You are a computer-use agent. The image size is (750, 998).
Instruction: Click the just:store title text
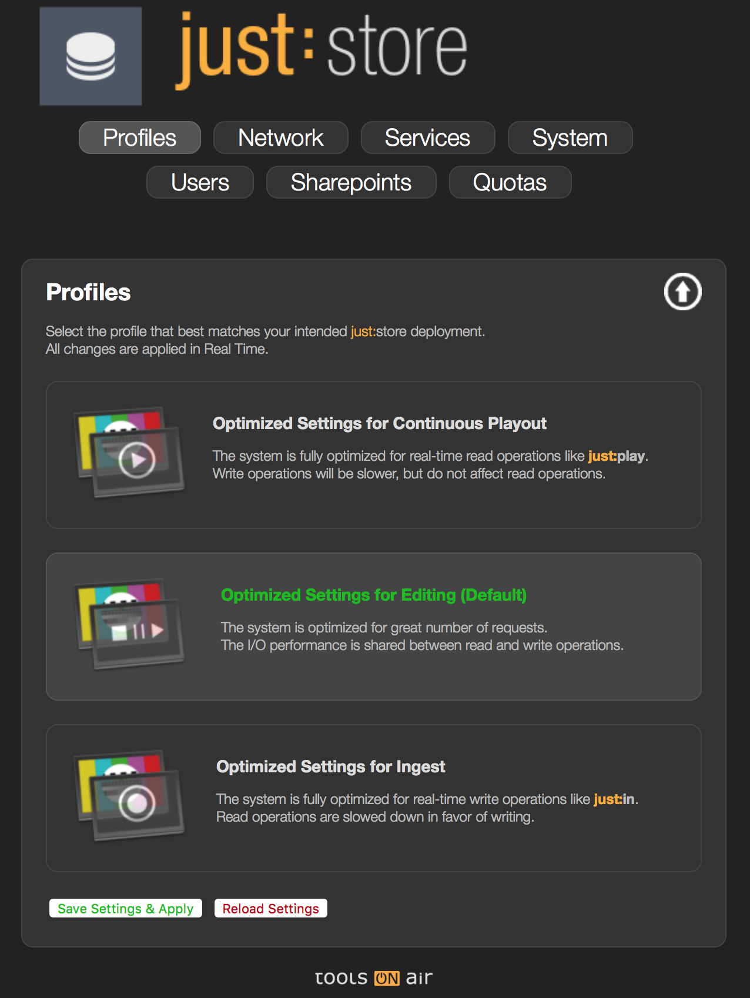point(322,50)
